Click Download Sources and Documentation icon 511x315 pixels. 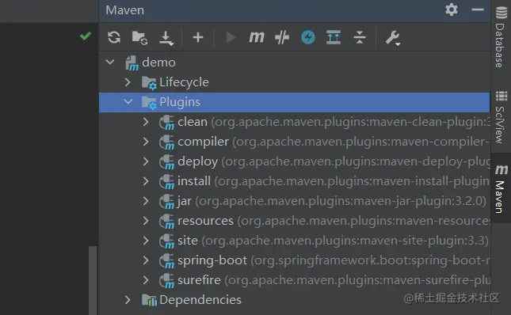click(166, 38)
